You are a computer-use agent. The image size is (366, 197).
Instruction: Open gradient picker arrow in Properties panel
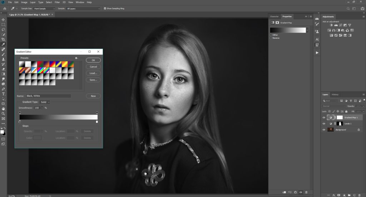[x=307, y=30]
